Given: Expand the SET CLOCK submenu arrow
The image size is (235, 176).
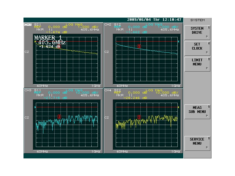Looking at the screenshot, I should 207,53.
